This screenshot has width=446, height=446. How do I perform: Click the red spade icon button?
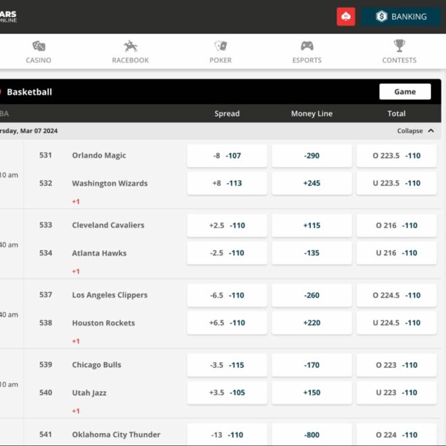[x=346, y=16]
